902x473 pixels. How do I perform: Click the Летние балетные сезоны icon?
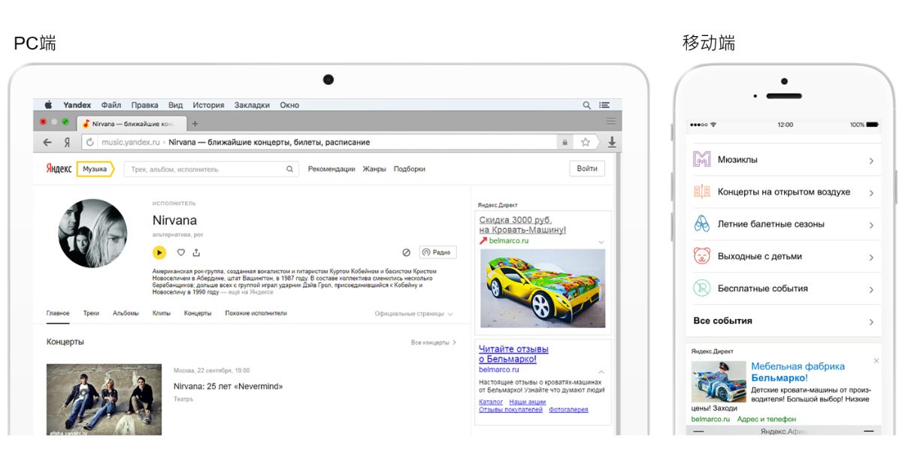click(x=702, y=224)
